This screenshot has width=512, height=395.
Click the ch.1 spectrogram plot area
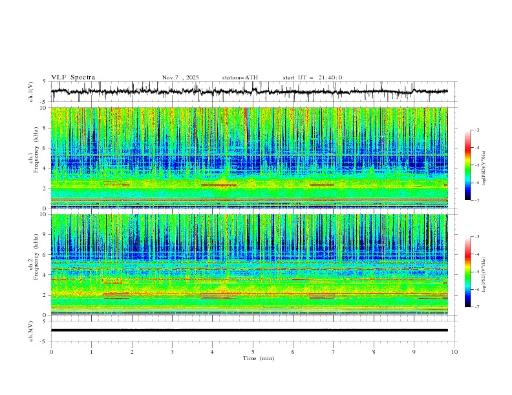click(249, 157)
